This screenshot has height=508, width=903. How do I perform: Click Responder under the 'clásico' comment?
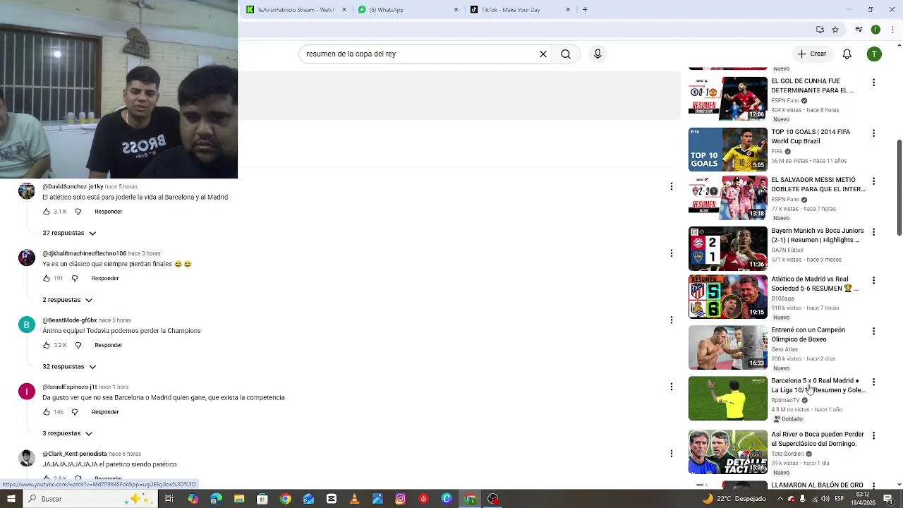105,279
